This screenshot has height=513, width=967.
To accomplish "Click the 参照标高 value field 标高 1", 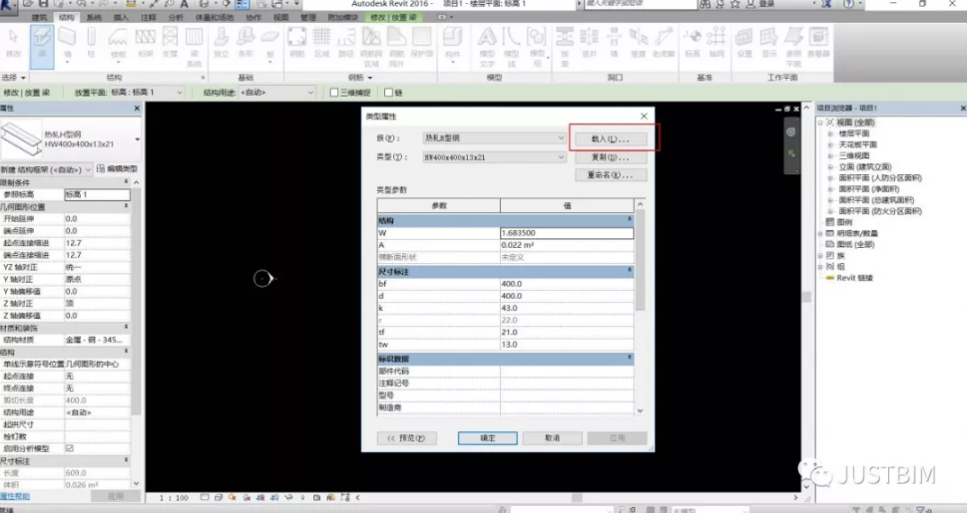I will click(97, 194).
